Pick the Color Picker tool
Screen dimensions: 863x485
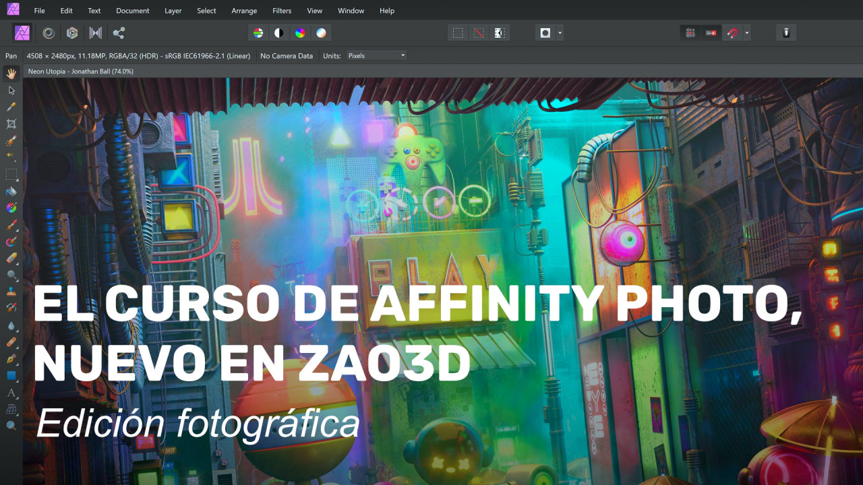pyautogui.click(x=11, y=106)
